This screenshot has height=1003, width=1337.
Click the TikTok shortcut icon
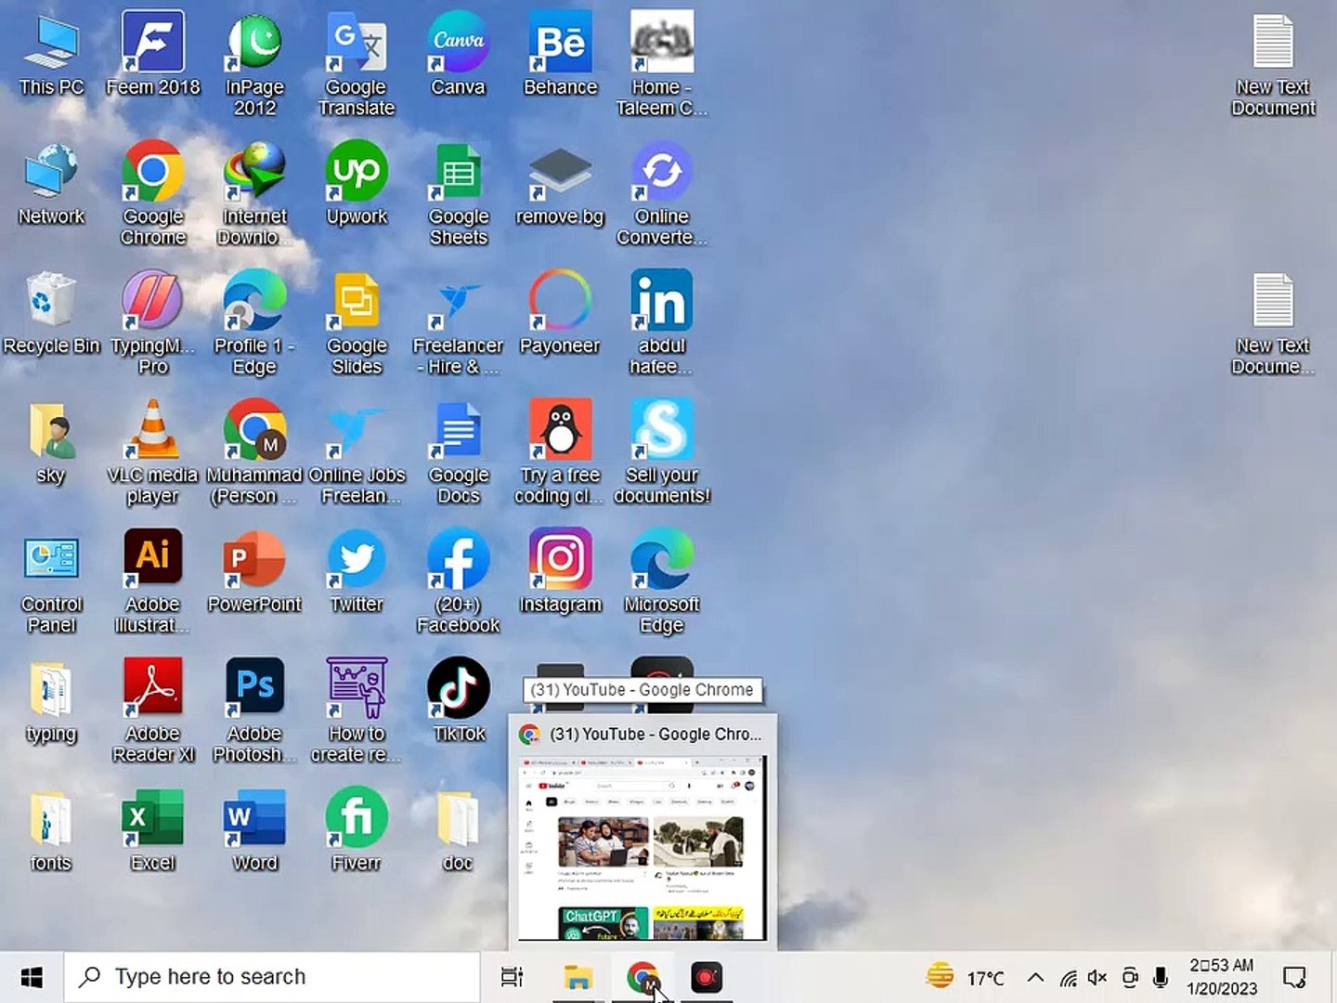pyautogui.click(x=459, y=701)
